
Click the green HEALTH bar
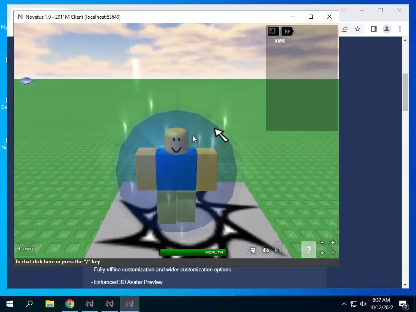click(x=193, y=252)
